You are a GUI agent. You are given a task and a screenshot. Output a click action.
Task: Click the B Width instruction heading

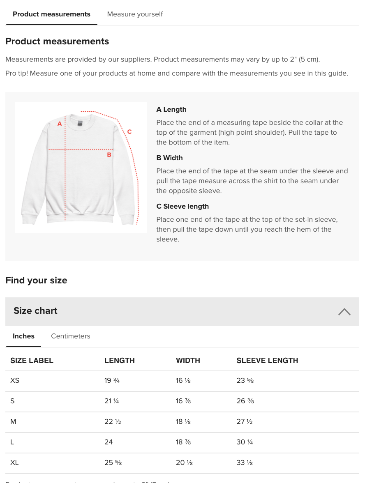pos(169,158)
